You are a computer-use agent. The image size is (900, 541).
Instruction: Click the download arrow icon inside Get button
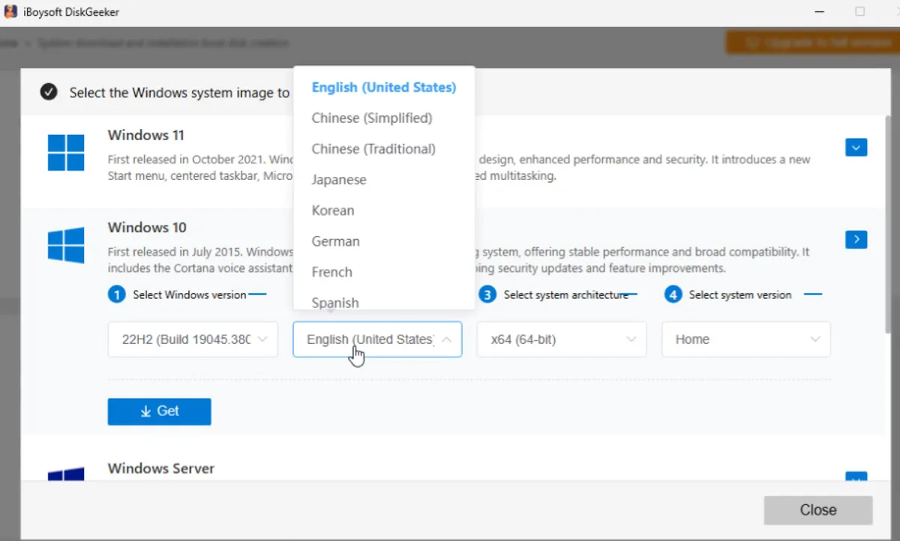[x=145, y=411]
